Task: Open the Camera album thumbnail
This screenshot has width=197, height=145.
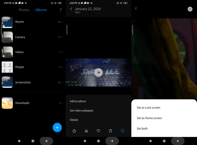Action: [7, 37]
